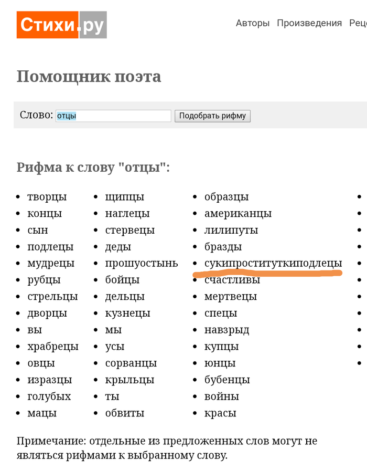Click the rhyme word американцы
Screen dimensions: 367x470
point(238,214)
